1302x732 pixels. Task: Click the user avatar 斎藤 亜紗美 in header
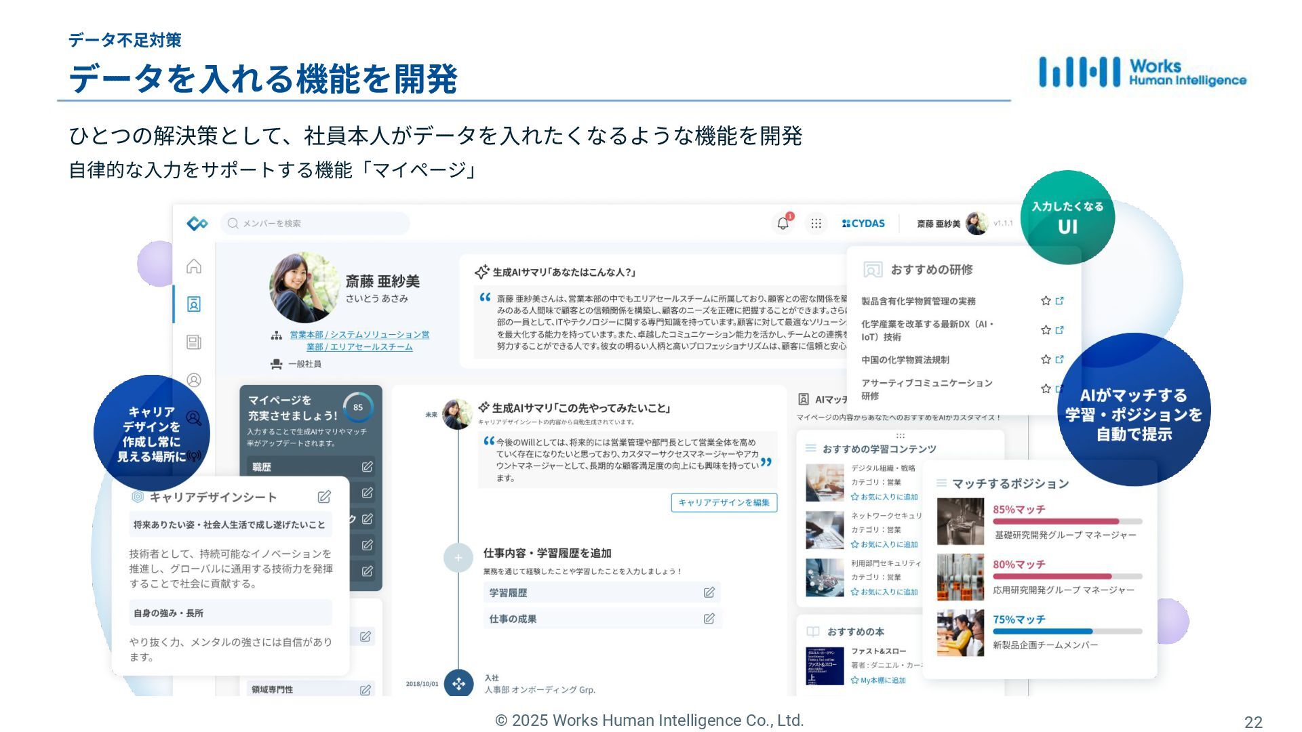click(x=976, y=224)
